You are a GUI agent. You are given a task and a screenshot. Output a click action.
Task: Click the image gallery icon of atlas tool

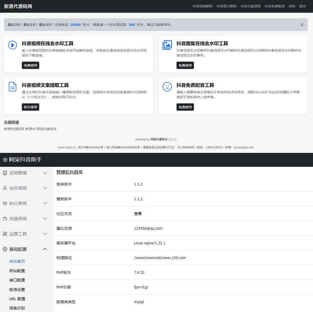[167, 45]
